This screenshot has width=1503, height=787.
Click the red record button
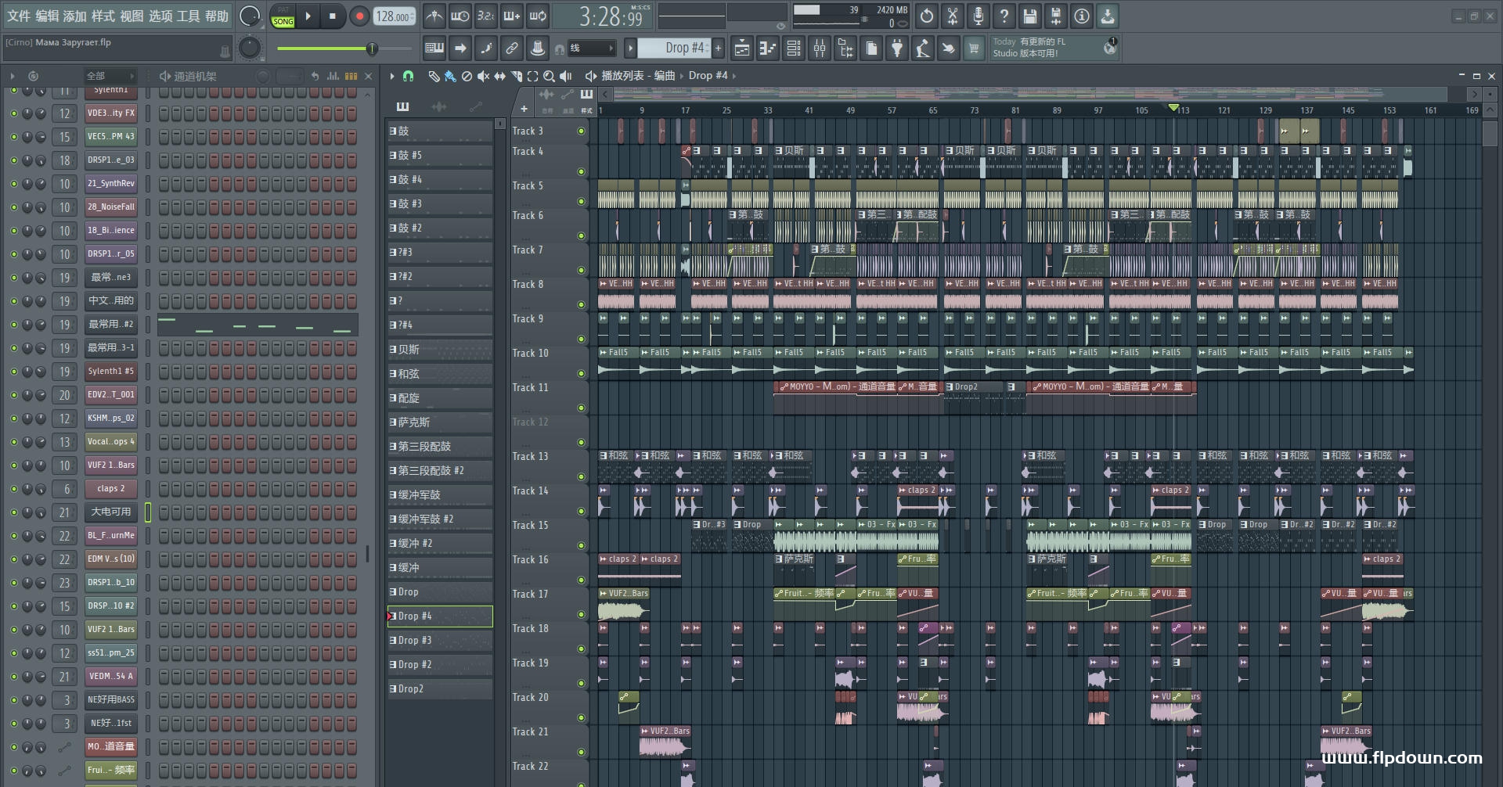[x=359, y=16]
